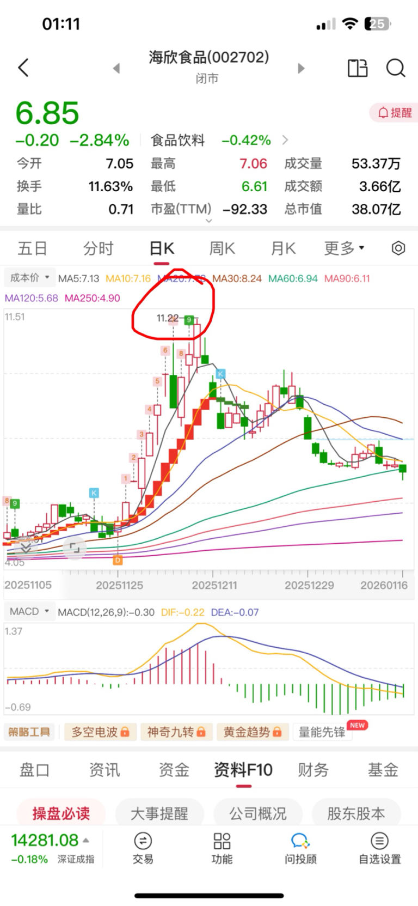Screen dimensions: 418x906
Task: Tap the MA250:4.90 value label
Action: coord(92,298)
